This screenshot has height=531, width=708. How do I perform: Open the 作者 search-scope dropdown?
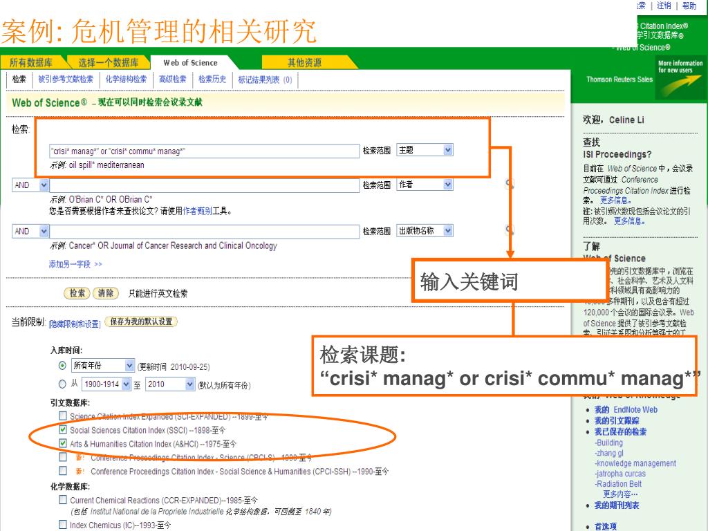tap(425, 184)
